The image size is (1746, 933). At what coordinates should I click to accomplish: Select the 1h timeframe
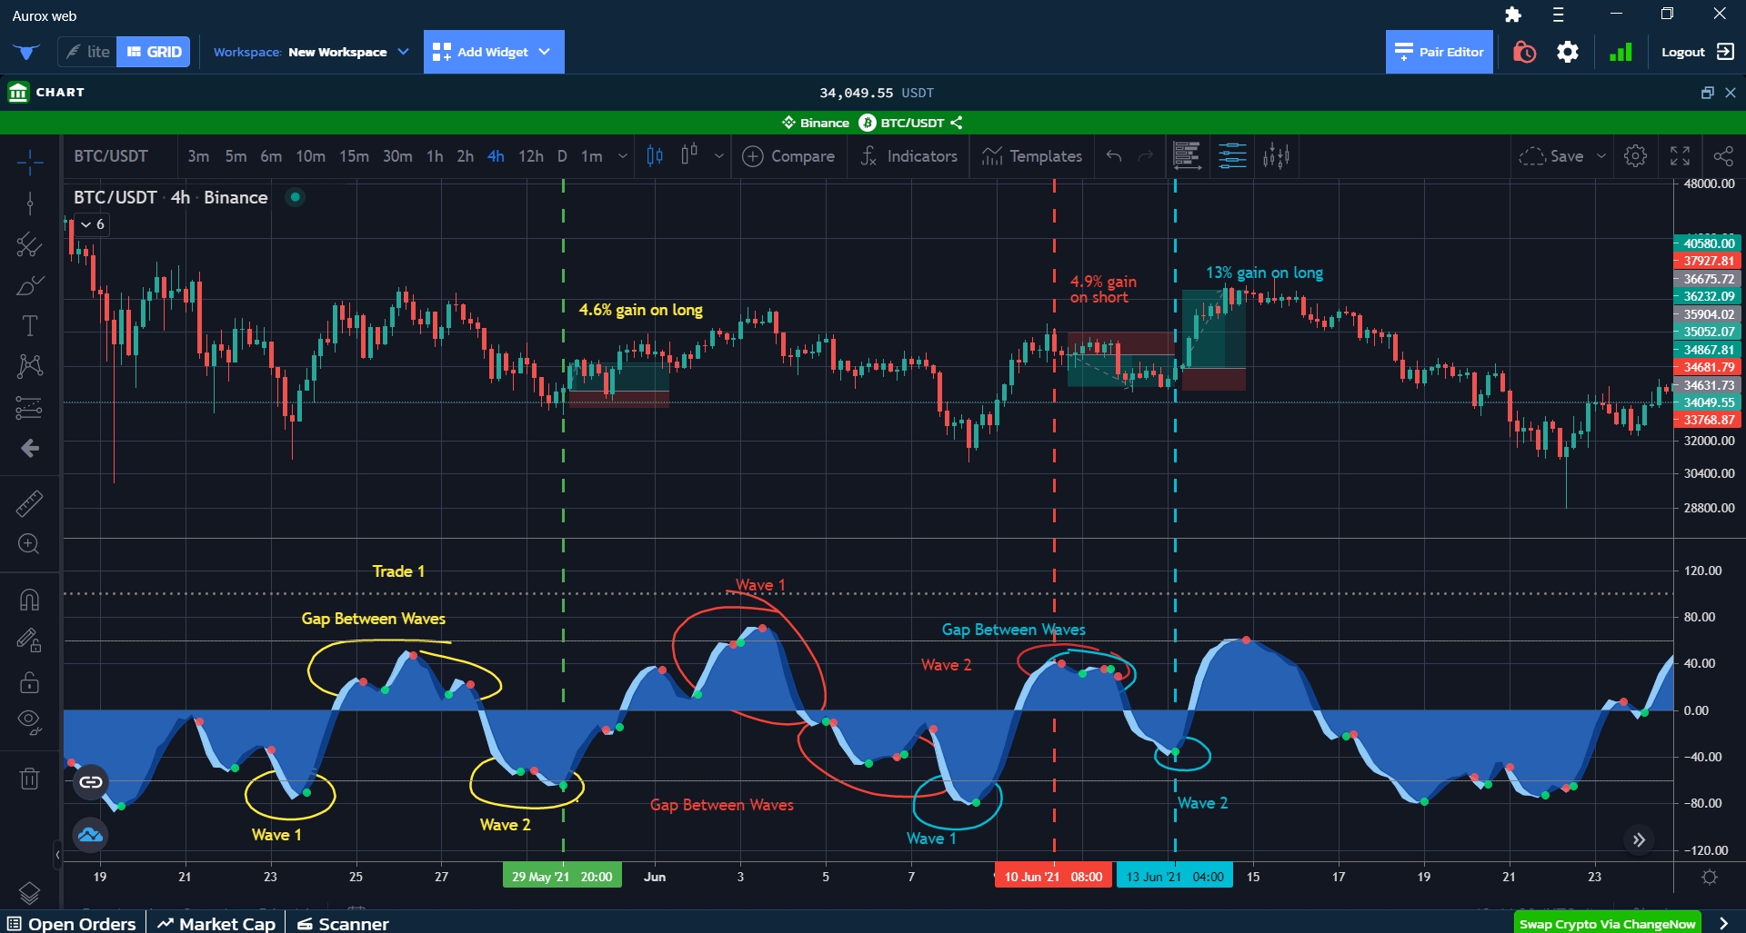click(x=435, y=156)
